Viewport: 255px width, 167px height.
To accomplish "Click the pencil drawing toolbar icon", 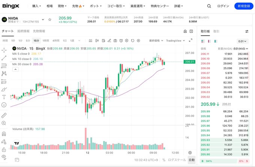I will click(109, 41).
